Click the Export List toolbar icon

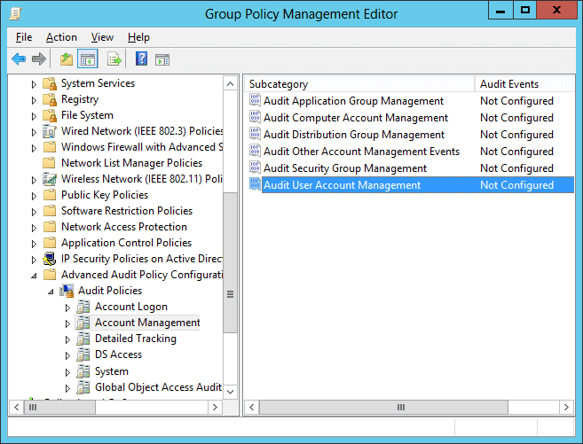pyautogui.click(x=114, y=58)
